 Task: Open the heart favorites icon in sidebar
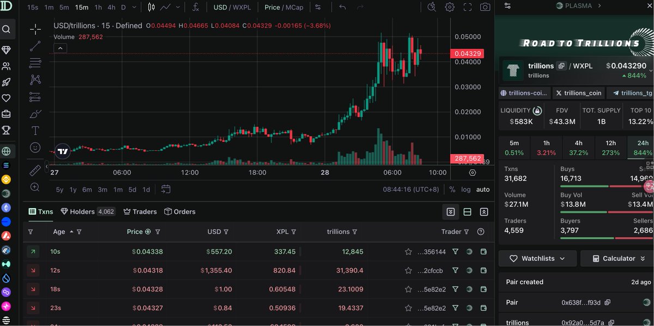7,98
